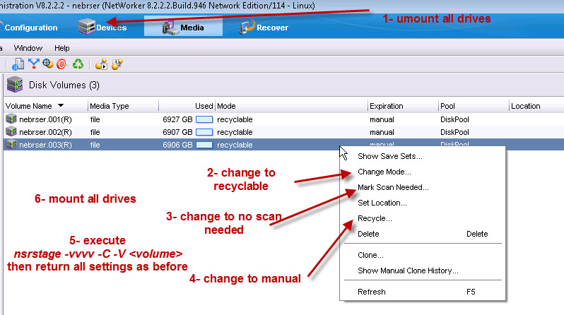The height and width of the screenshot is (315, 564).
Task: Click 6927 GB used value
Action: point(177,119)
